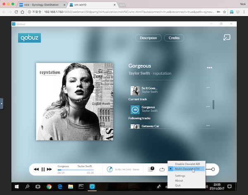Adjust the volume slider knob
Image resolution: width=248 pixels, height=195 pixels.
coord(213,169)
